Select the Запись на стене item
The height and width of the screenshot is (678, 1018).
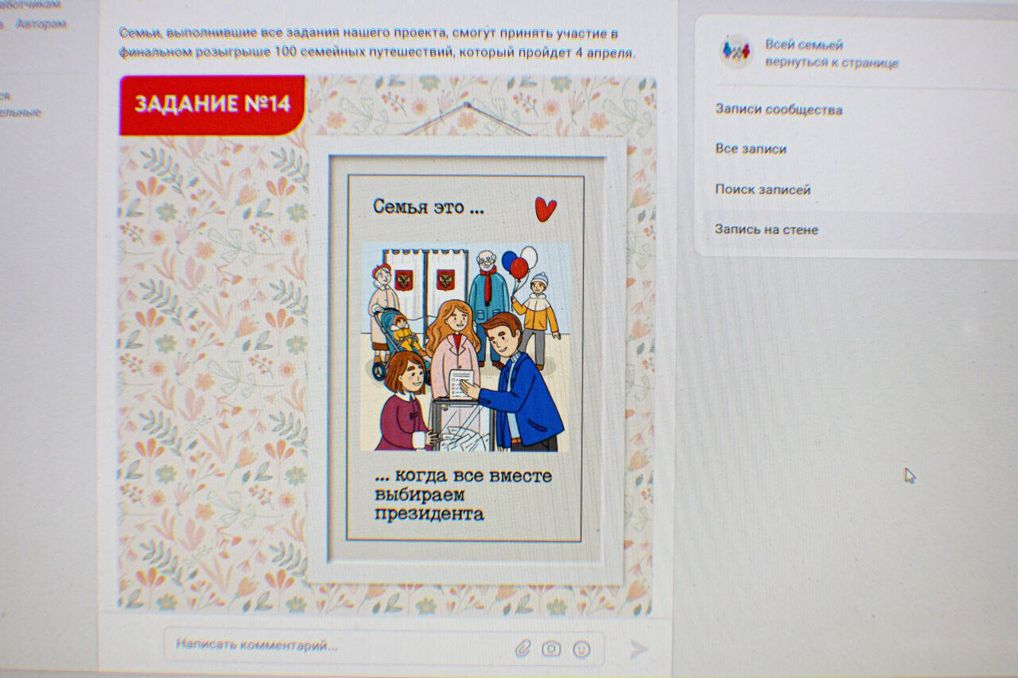tap(766, 230)
